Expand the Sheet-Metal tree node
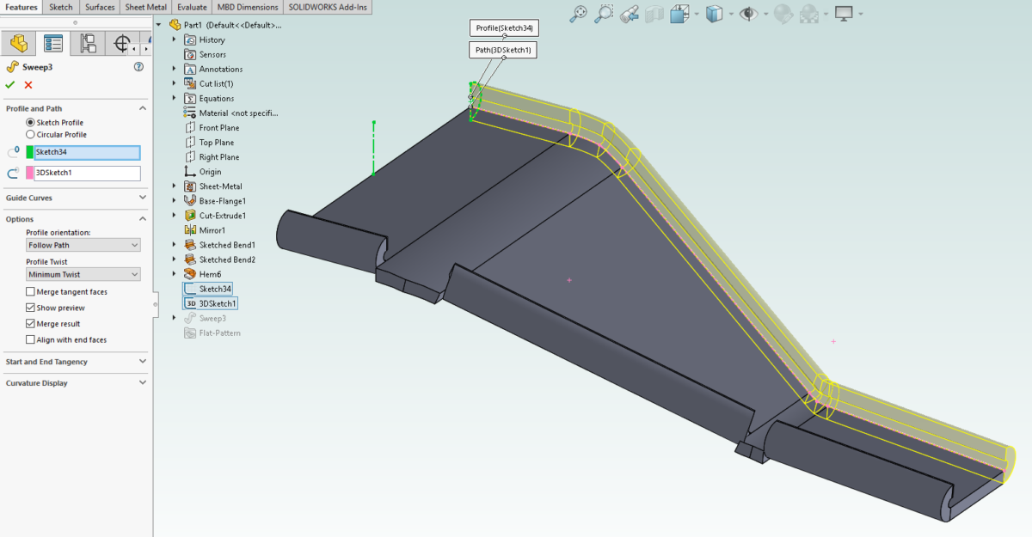Image resolution: width=1032 pixels, height=537 pixels. point(172,186)
